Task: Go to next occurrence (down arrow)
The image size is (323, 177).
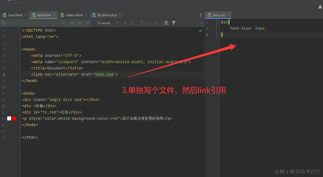Action: [x=125, y=23]
